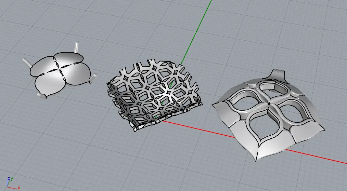Click the topmost peg of the left petal object
The width and height of the screenshot is (347, 191).
point(76,47)
